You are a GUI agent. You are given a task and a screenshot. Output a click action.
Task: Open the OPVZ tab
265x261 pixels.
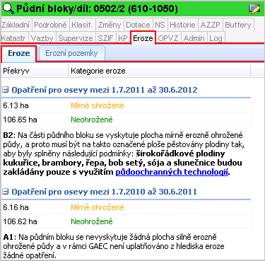[168, 38]
